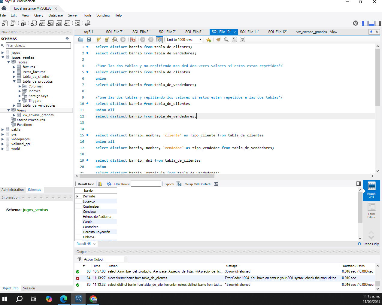The height and width of the screenshot is (305, 382).
Task: Focus the Filter objects search field
Action: click(38, 45)
